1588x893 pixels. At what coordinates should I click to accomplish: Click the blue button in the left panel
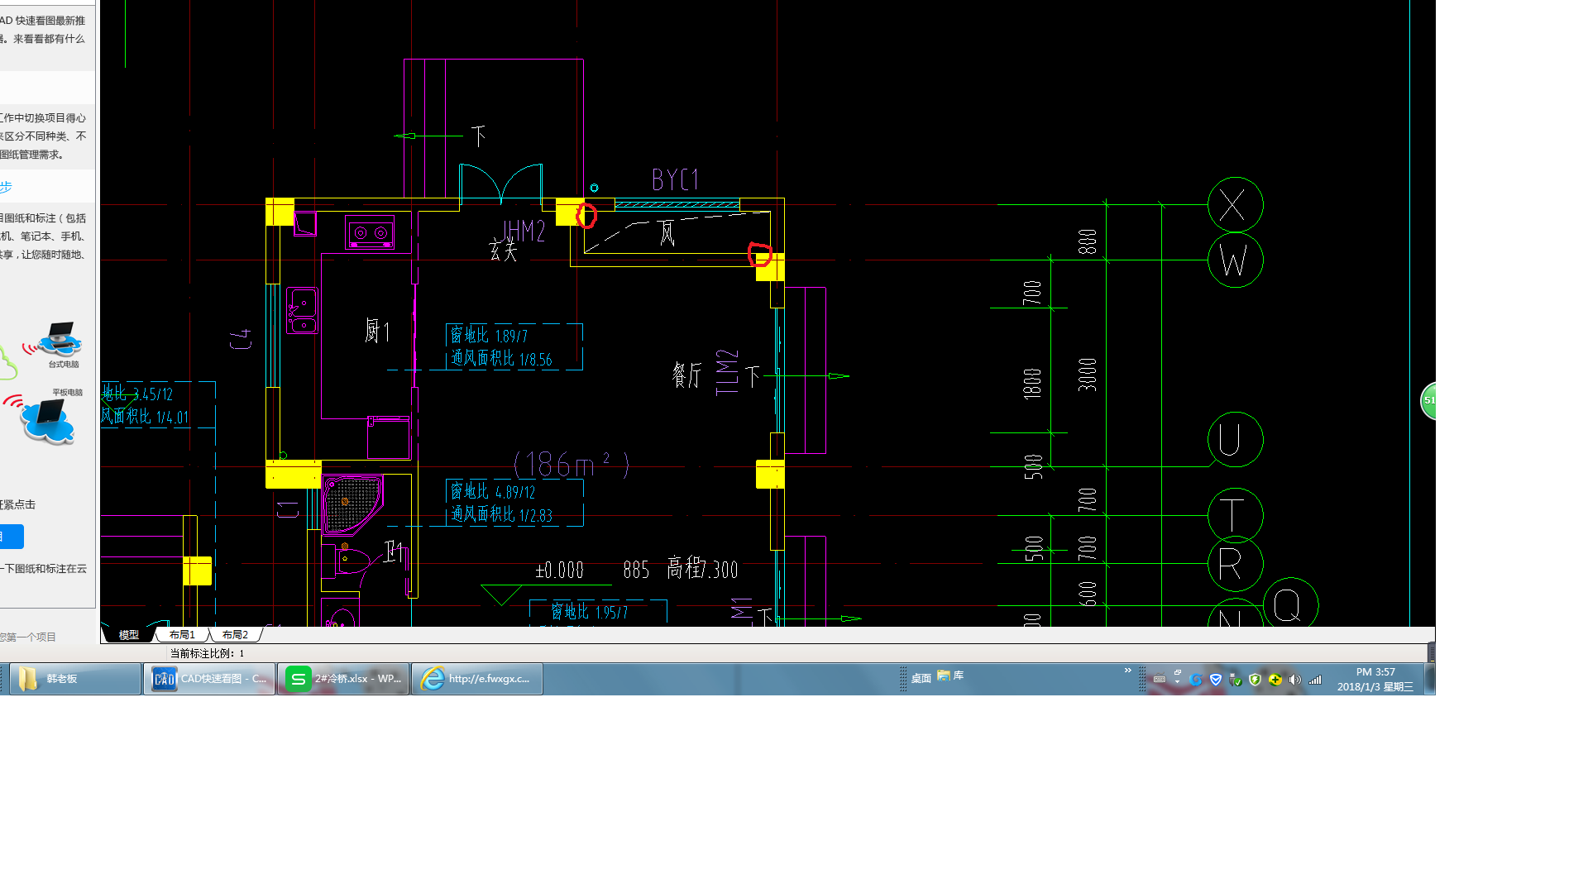[12, 537]
